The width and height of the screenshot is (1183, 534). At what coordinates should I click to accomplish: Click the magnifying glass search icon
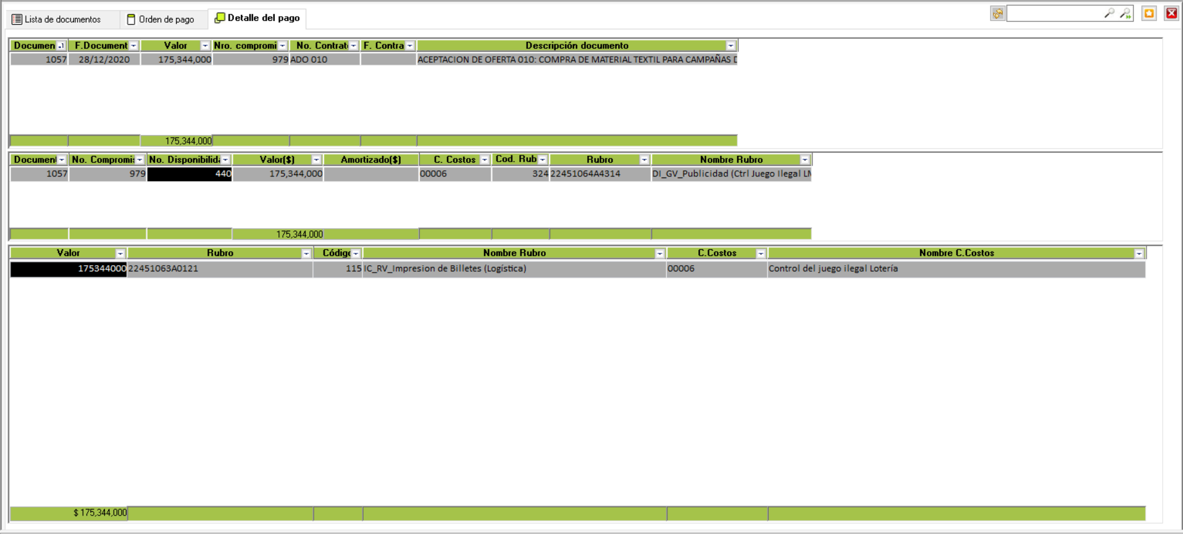tap(1109, 13)
